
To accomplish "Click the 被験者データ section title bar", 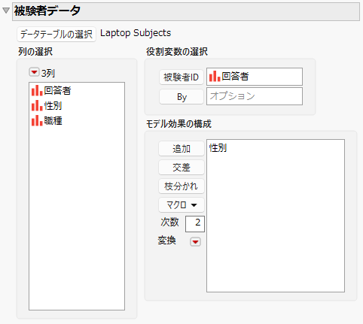I will pyautogui.click(x=186, y=11).
